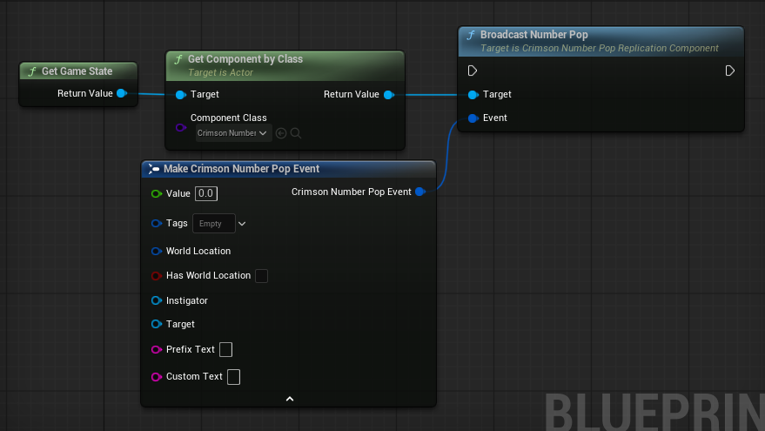Open Component Class Crimson Number dropdown
The height and width of the screenshot is (431, 765).
232,133
